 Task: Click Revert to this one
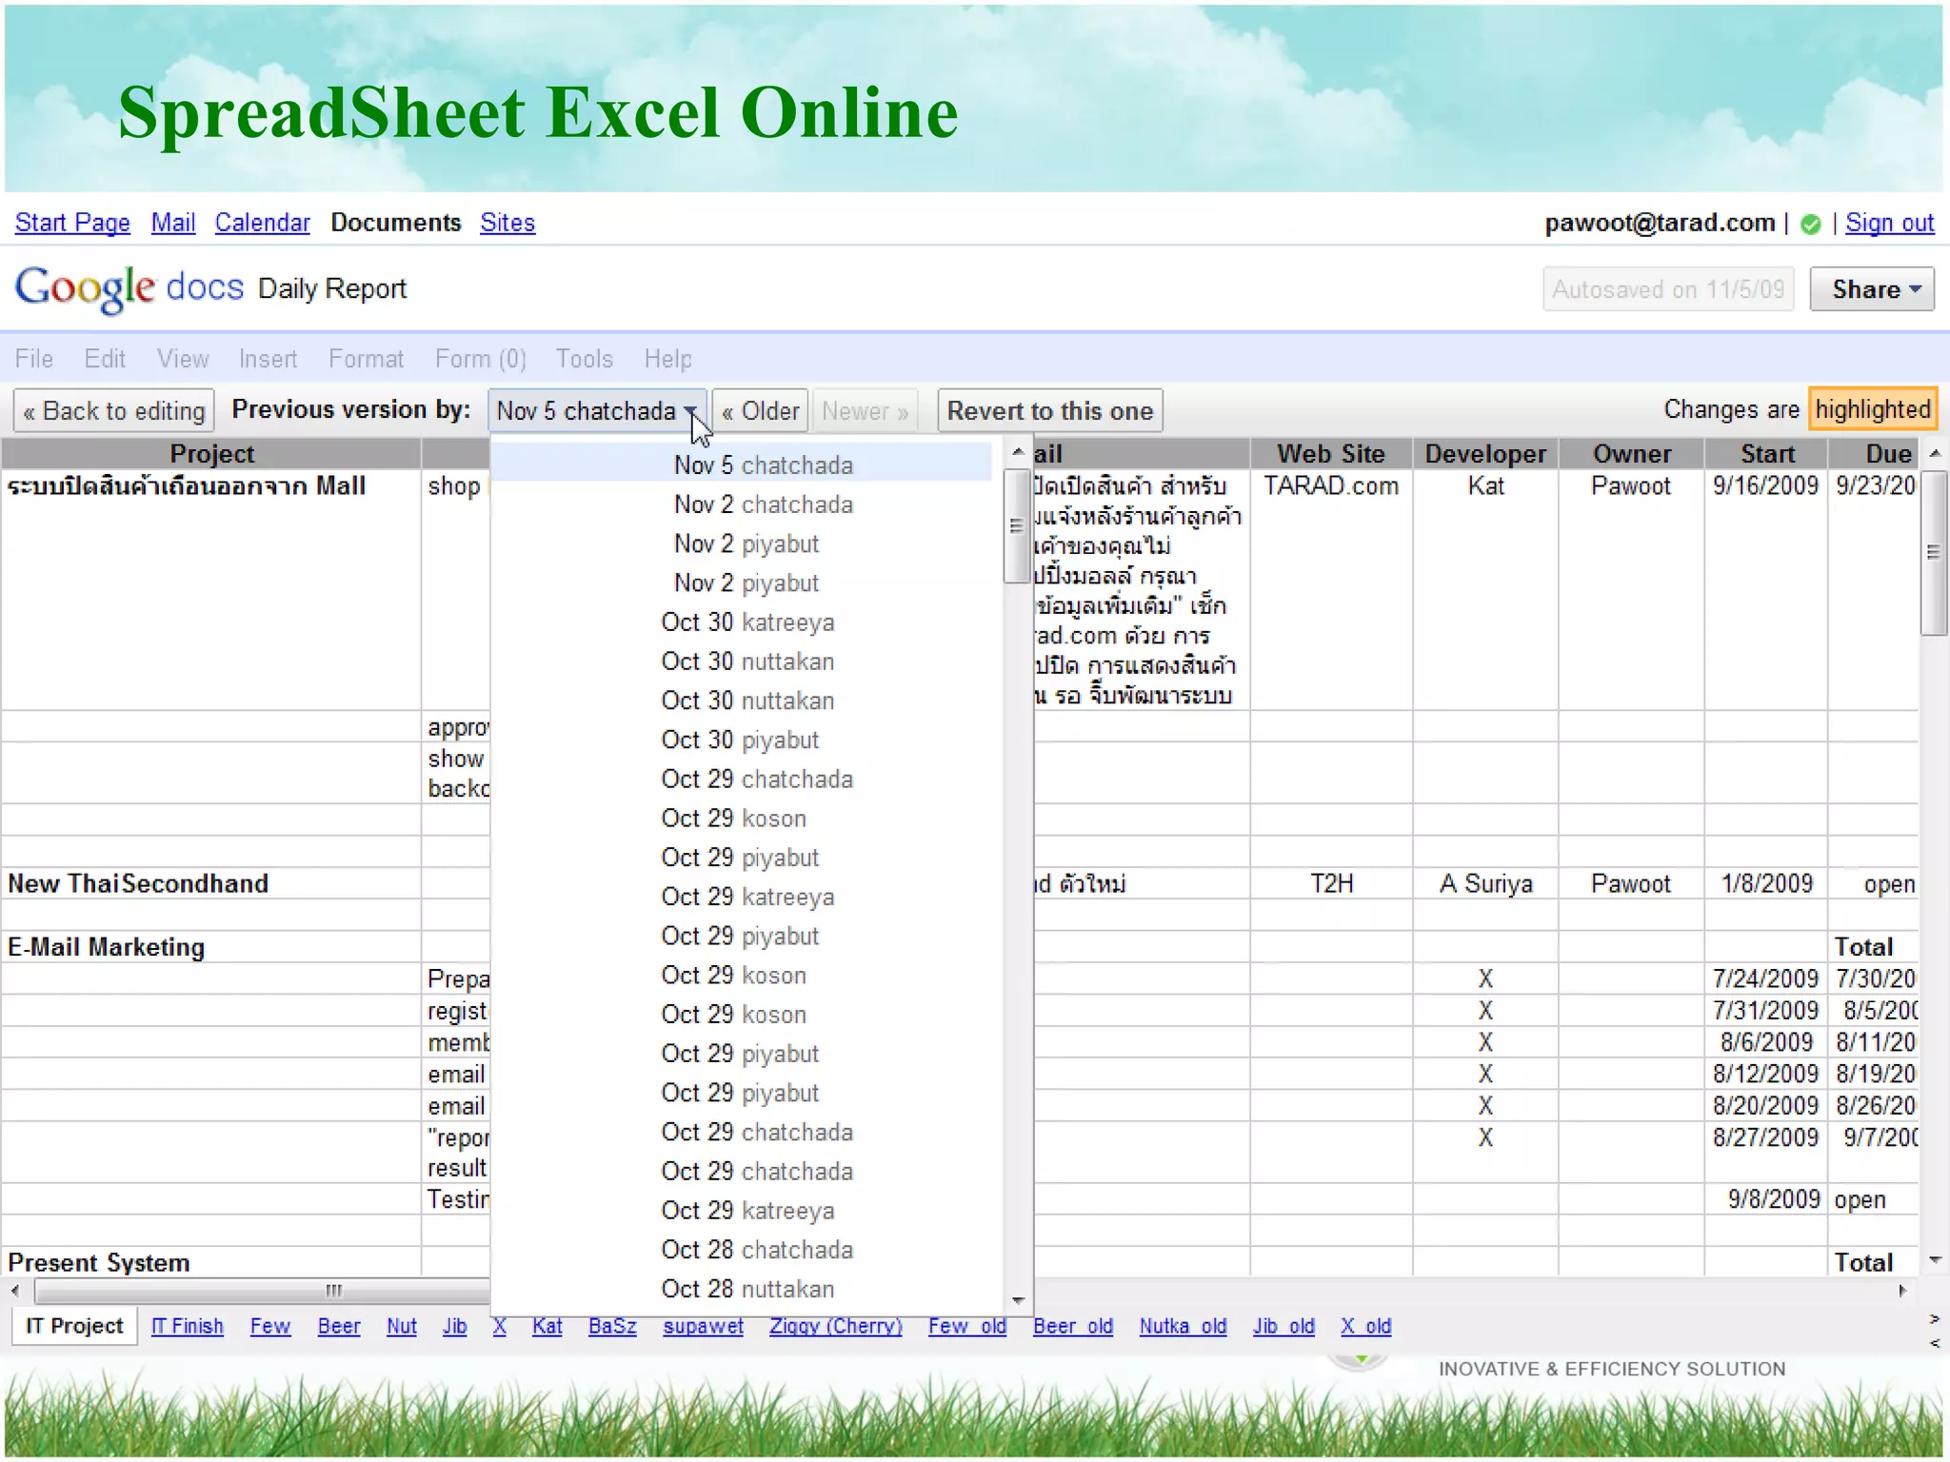[1049, 411]
